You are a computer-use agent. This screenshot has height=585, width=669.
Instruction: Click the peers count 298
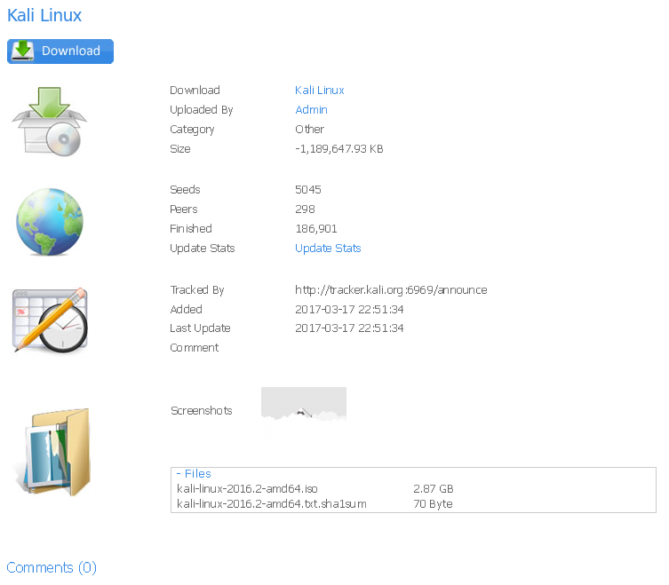[305, 209]
